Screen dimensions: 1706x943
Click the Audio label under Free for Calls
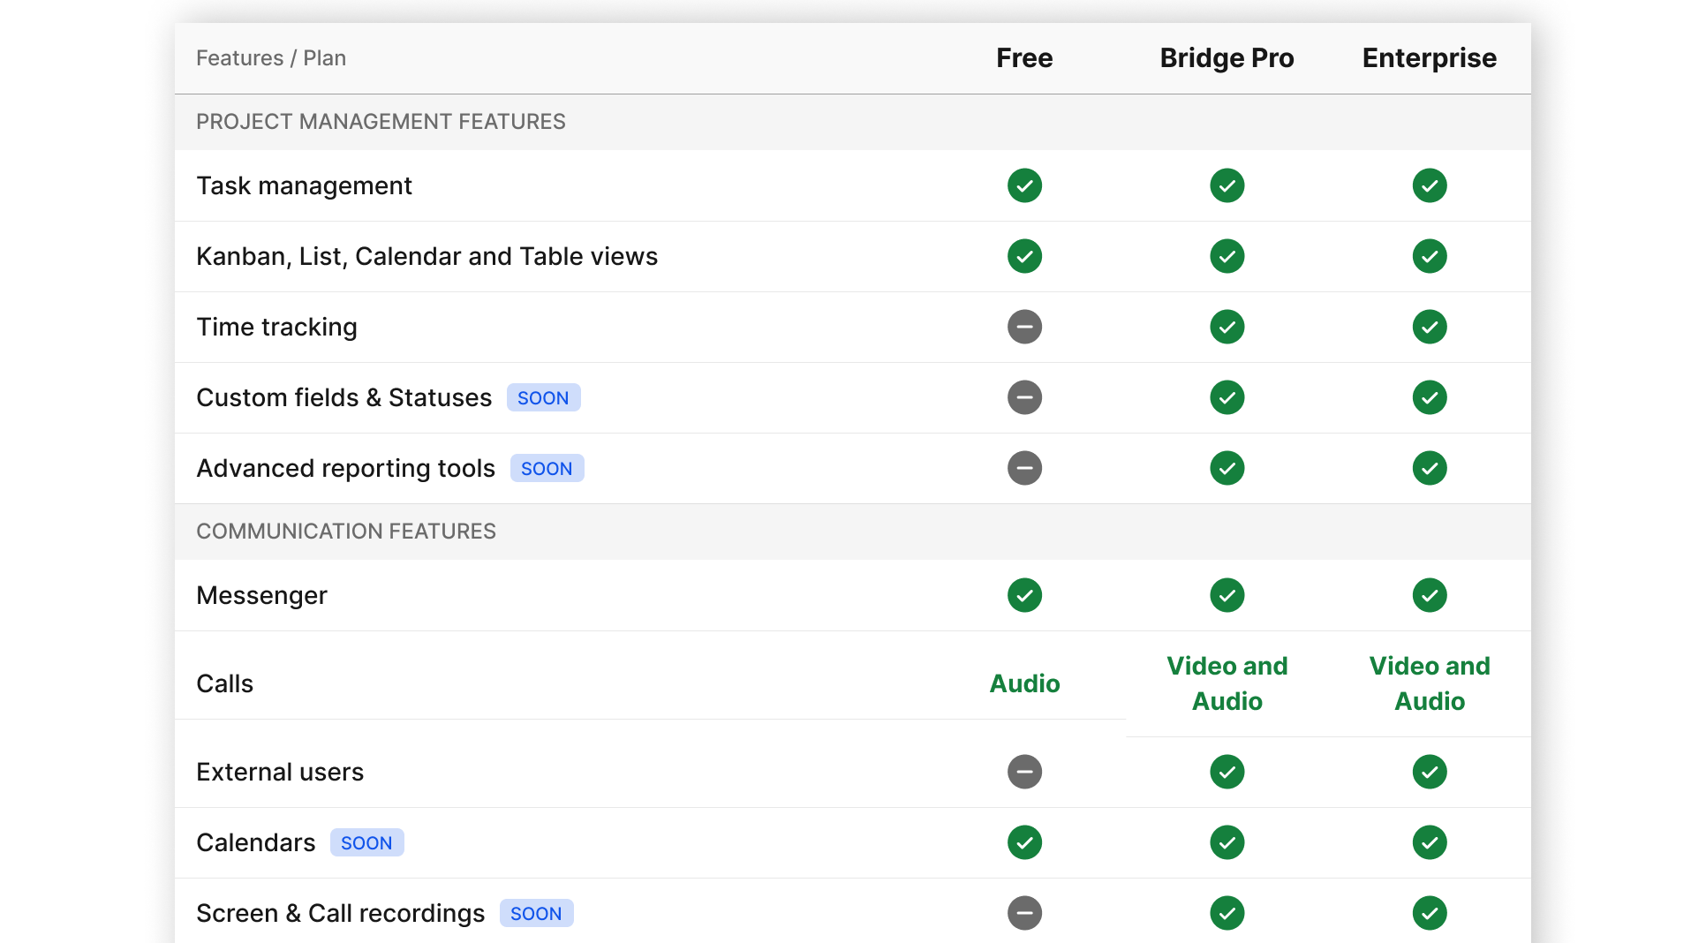coord(1023,683)
